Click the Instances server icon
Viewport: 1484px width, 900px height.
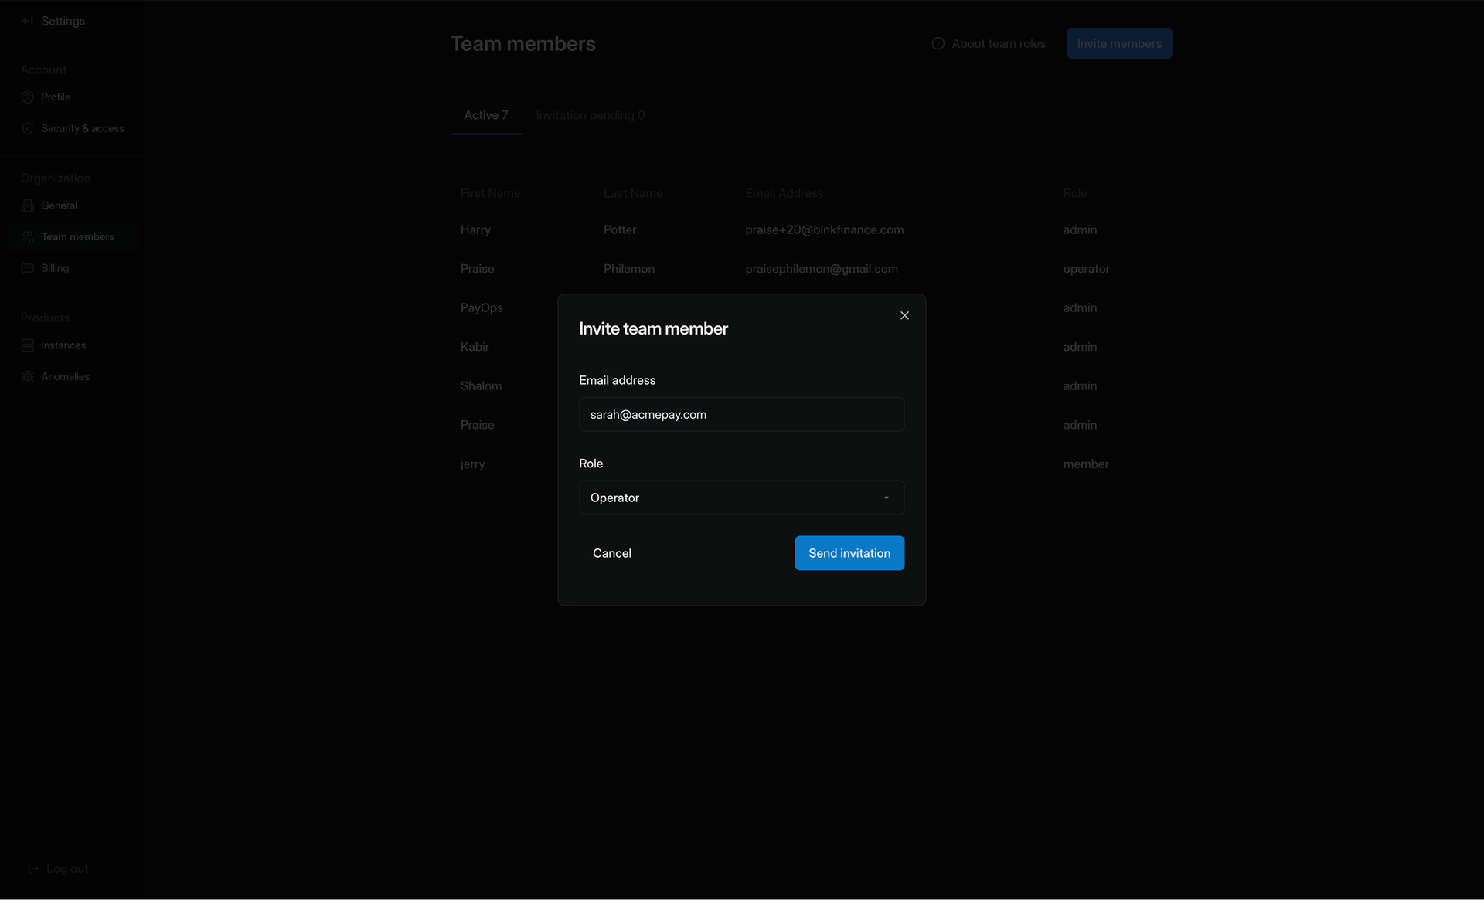coord(28,345)
